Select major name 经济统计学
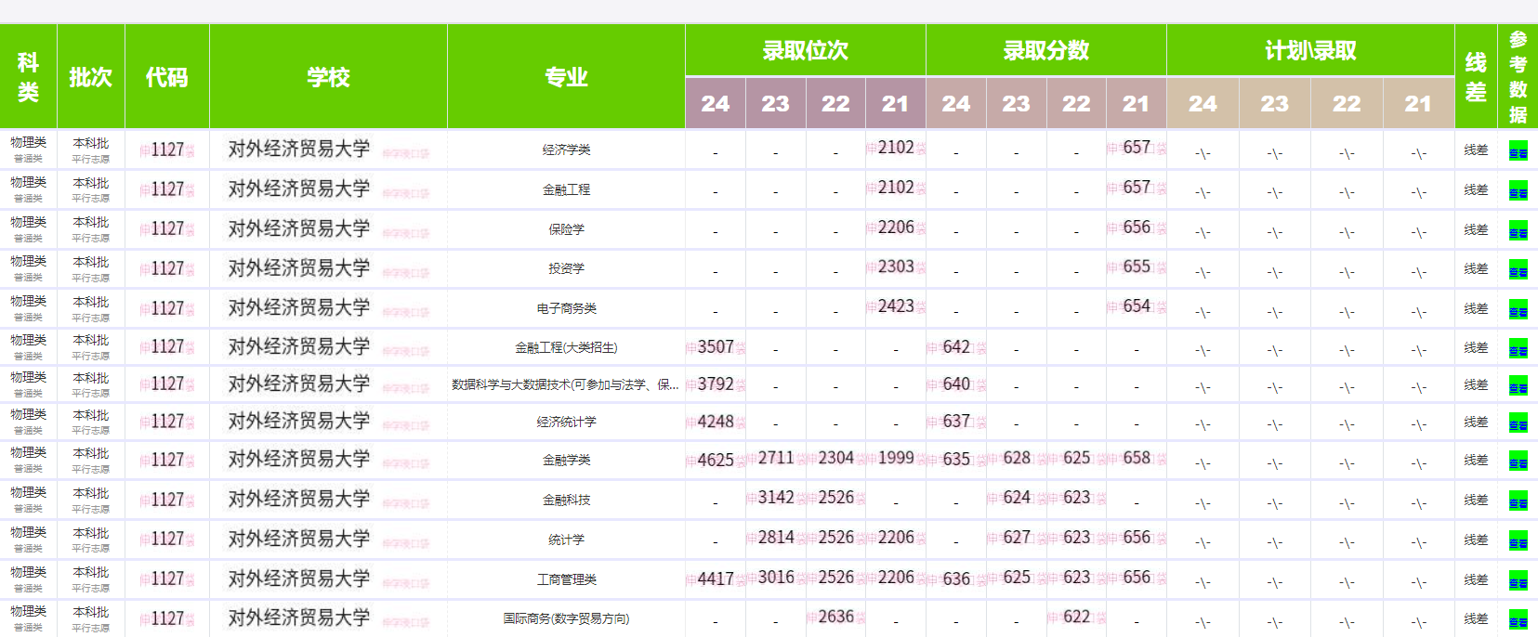 tap(566, 422)
